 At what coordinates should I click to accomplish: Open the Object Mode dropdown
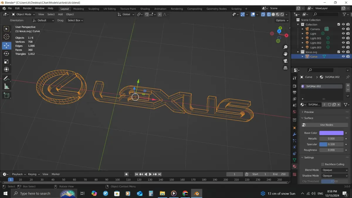pos(24,14)
